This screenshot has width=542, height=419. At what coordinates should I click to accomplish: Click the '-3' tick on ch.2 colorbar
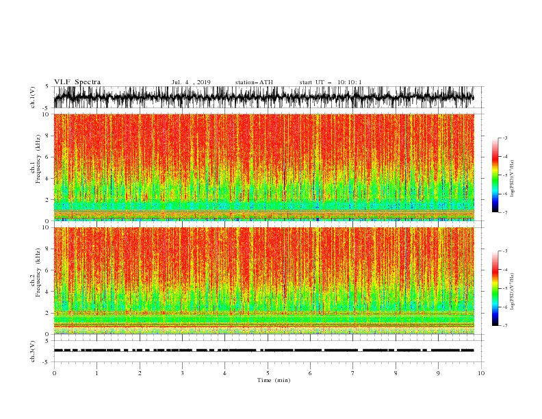point(504,251)
